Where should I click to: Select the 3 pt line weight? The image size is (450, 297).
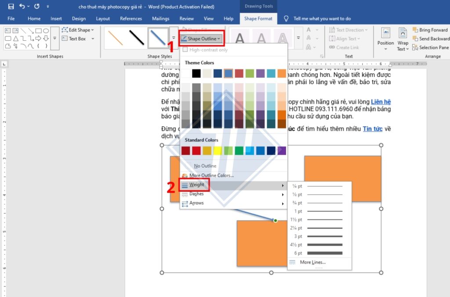324,236
